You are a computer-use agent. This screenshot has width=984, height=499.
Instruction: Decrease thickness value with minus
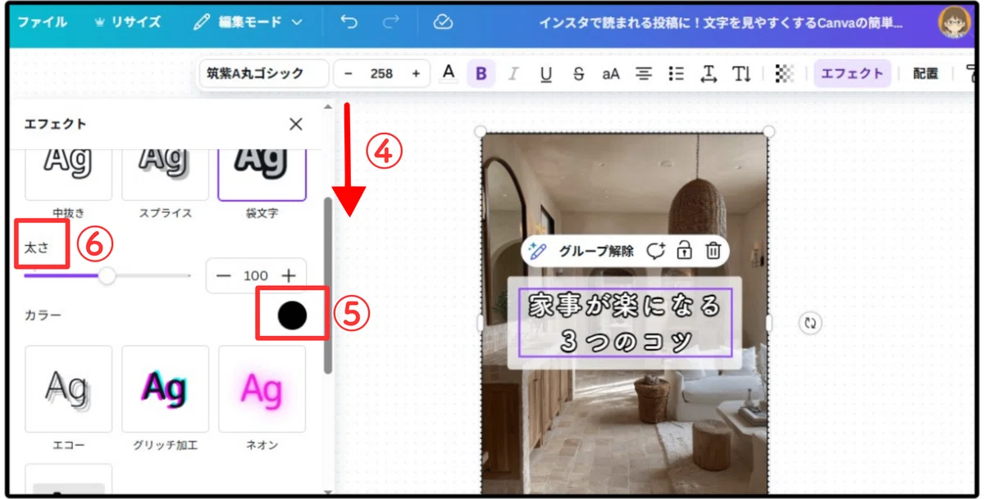pyautogui.click(x=224, y=276)
